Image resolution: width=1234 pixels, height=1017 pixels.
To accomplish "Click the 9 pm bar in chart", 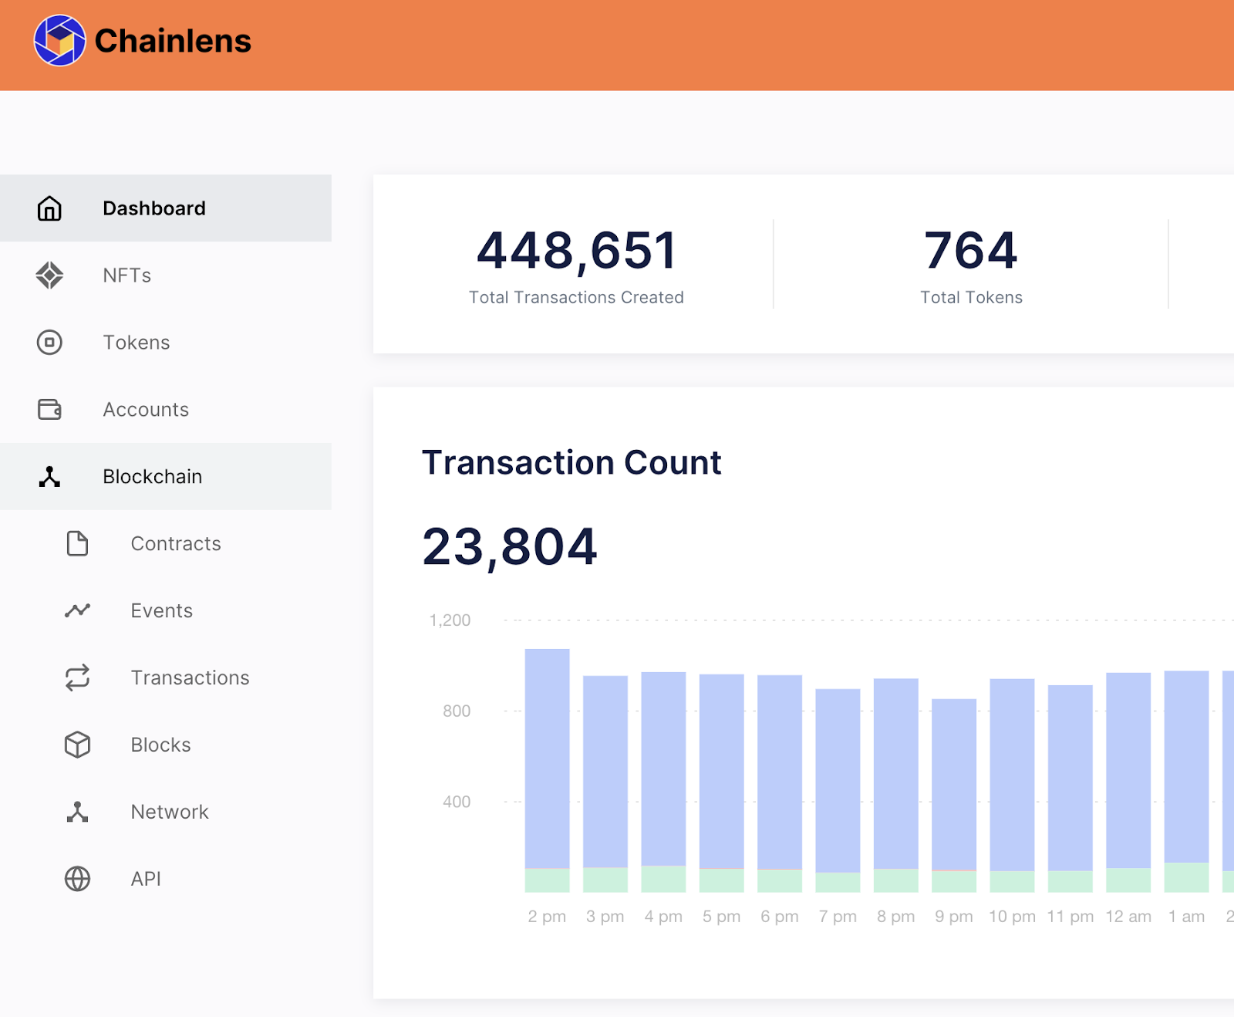I will coord(954,787).
